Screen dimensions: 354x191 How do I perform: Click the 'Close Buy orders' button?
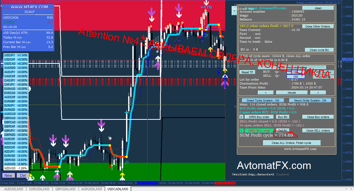pos(318,117)
